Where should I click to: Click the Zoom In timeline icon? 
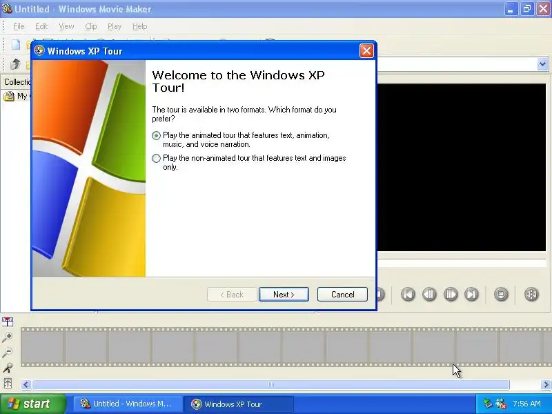(x=8, y=337)
